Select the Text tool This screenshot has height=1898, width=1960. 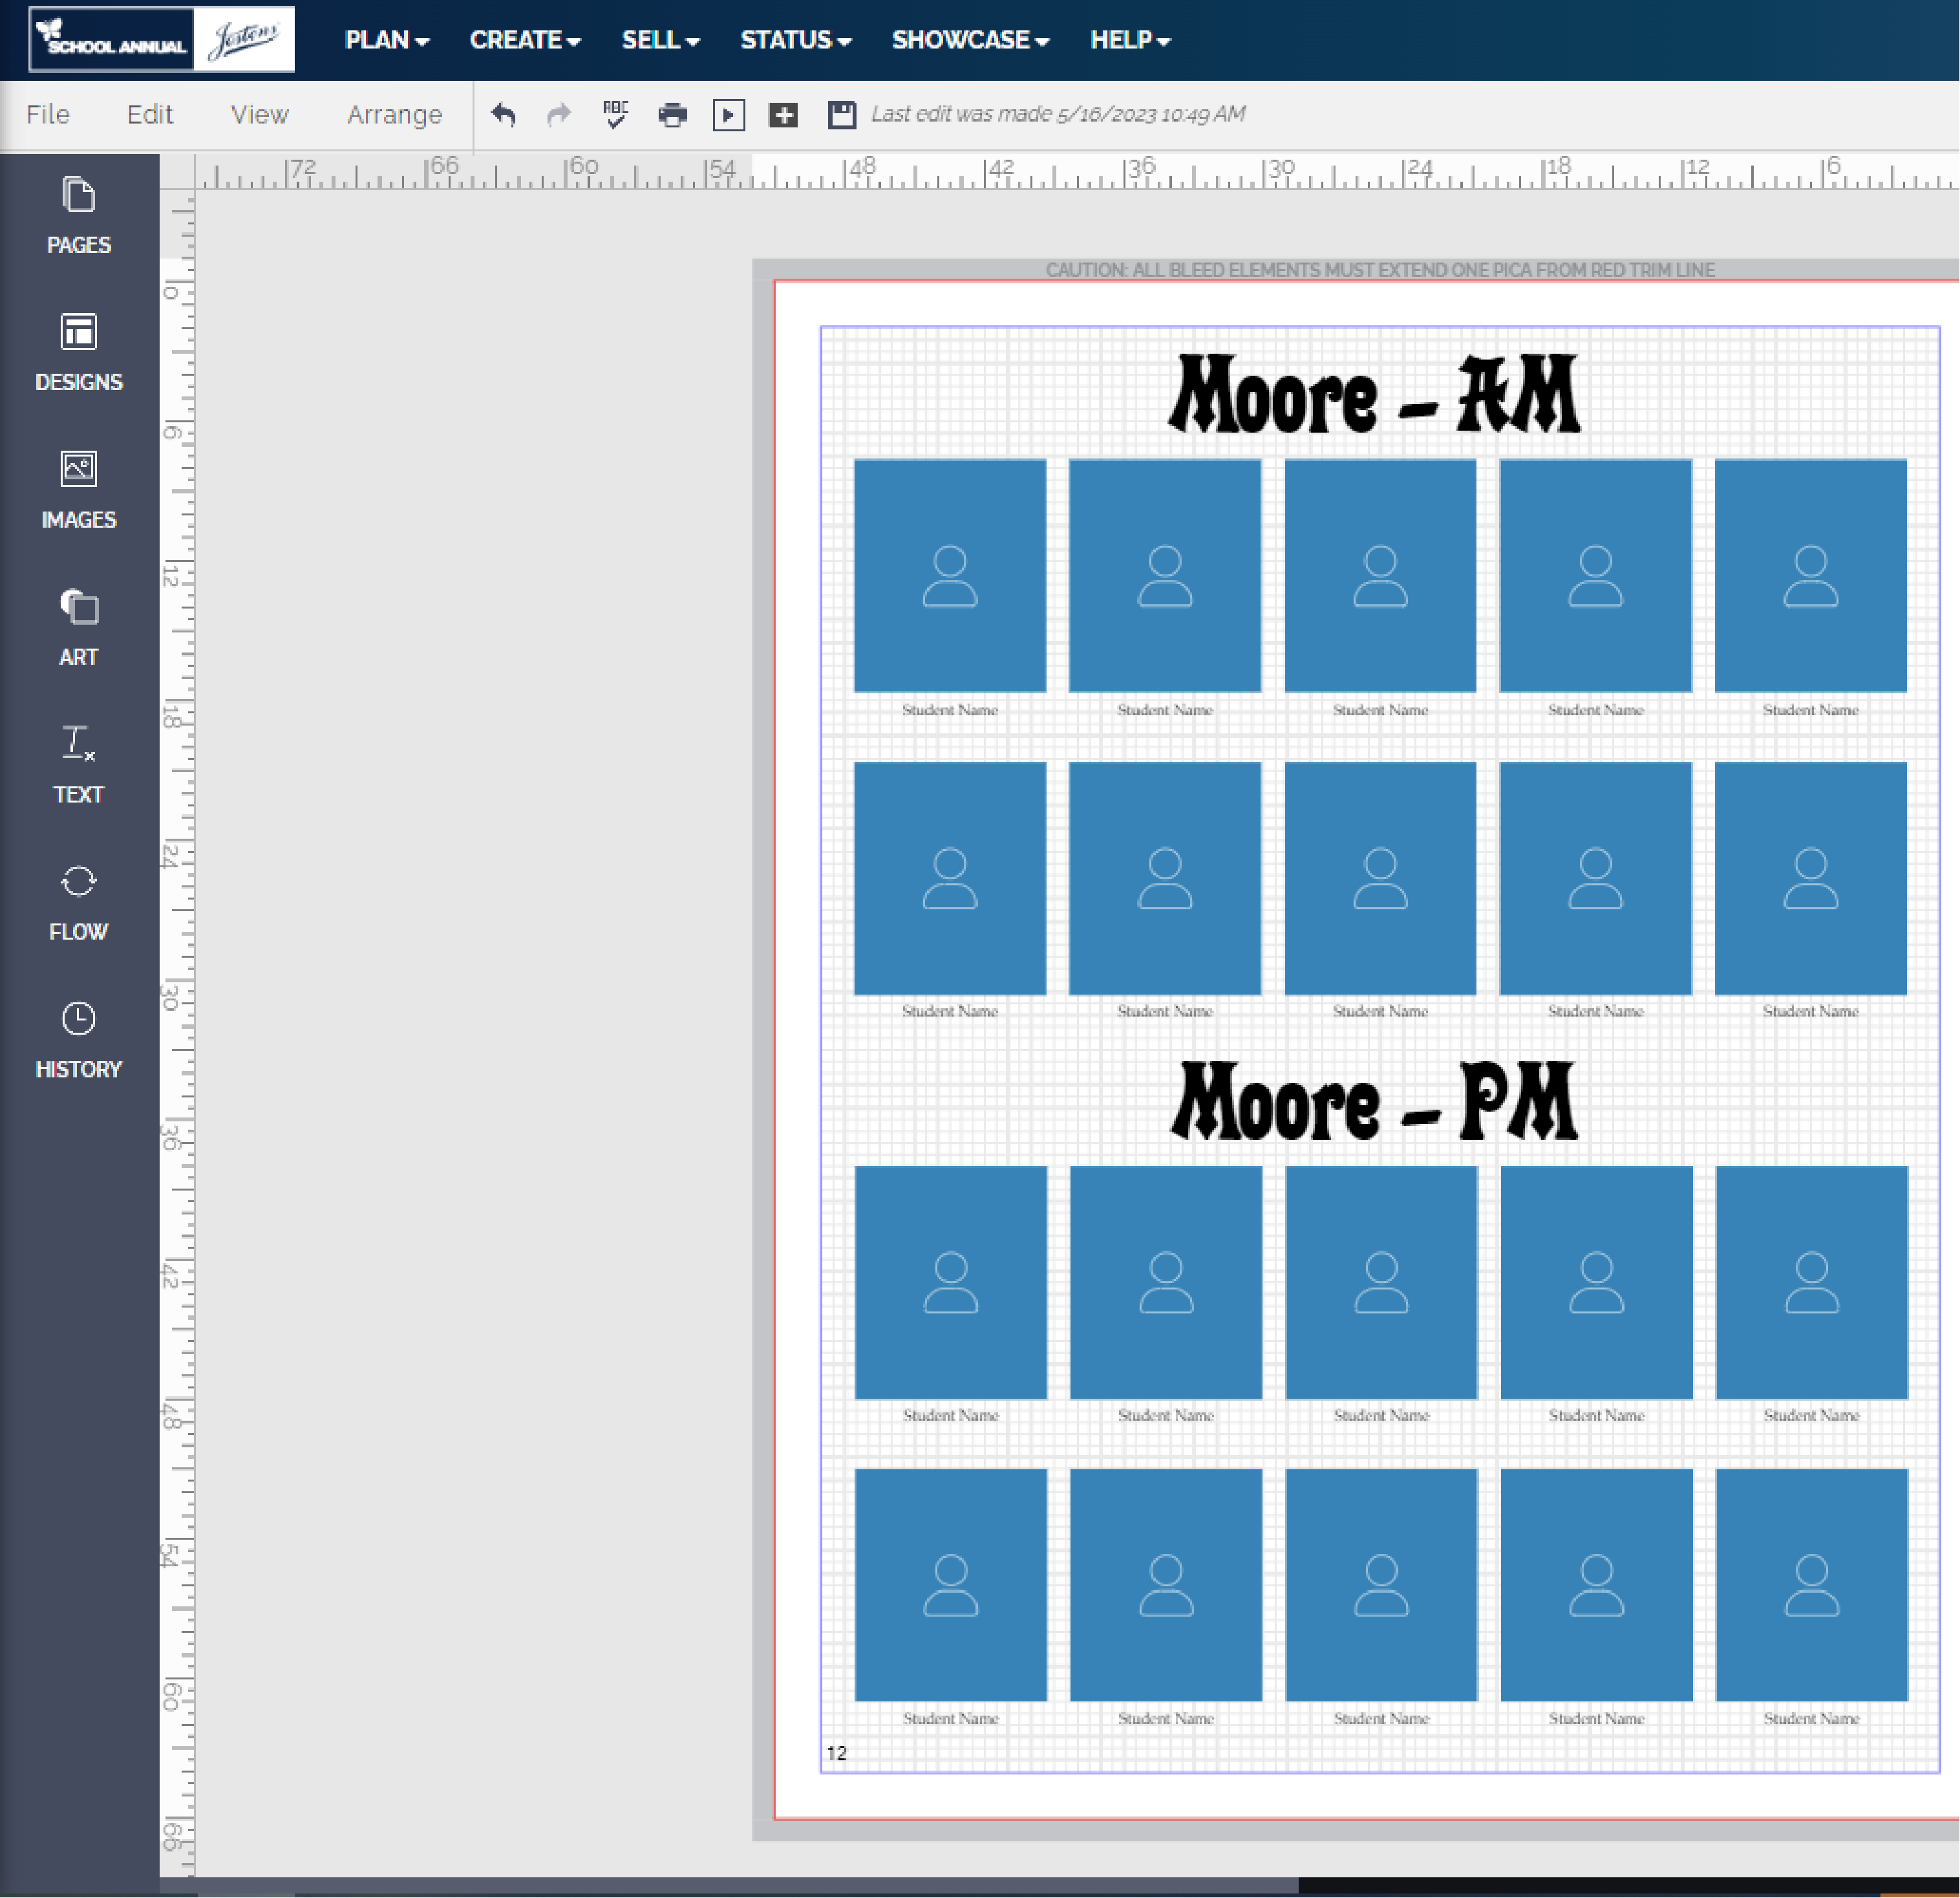78,766
